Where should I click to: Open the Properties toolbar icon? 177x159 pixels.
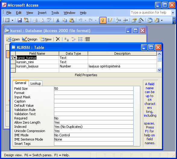134,20
